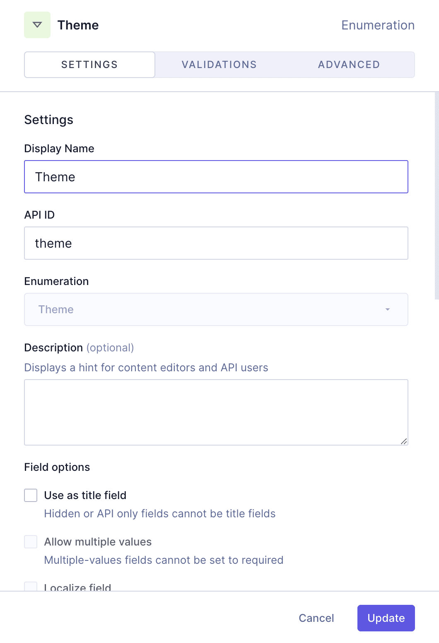Enable the "Localize field" option

pos(31,586)
